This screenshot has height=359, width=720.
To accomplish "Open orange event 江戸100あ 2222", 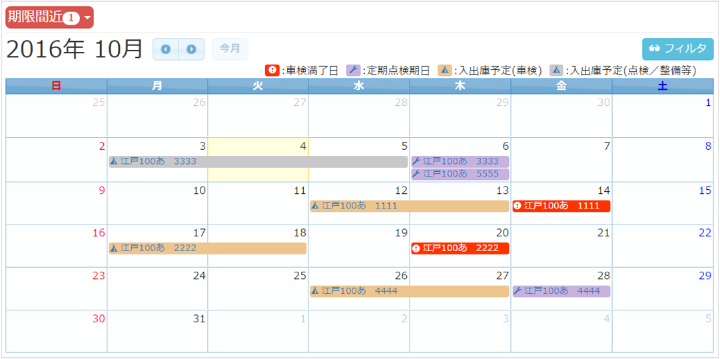I will pos(207,248).
